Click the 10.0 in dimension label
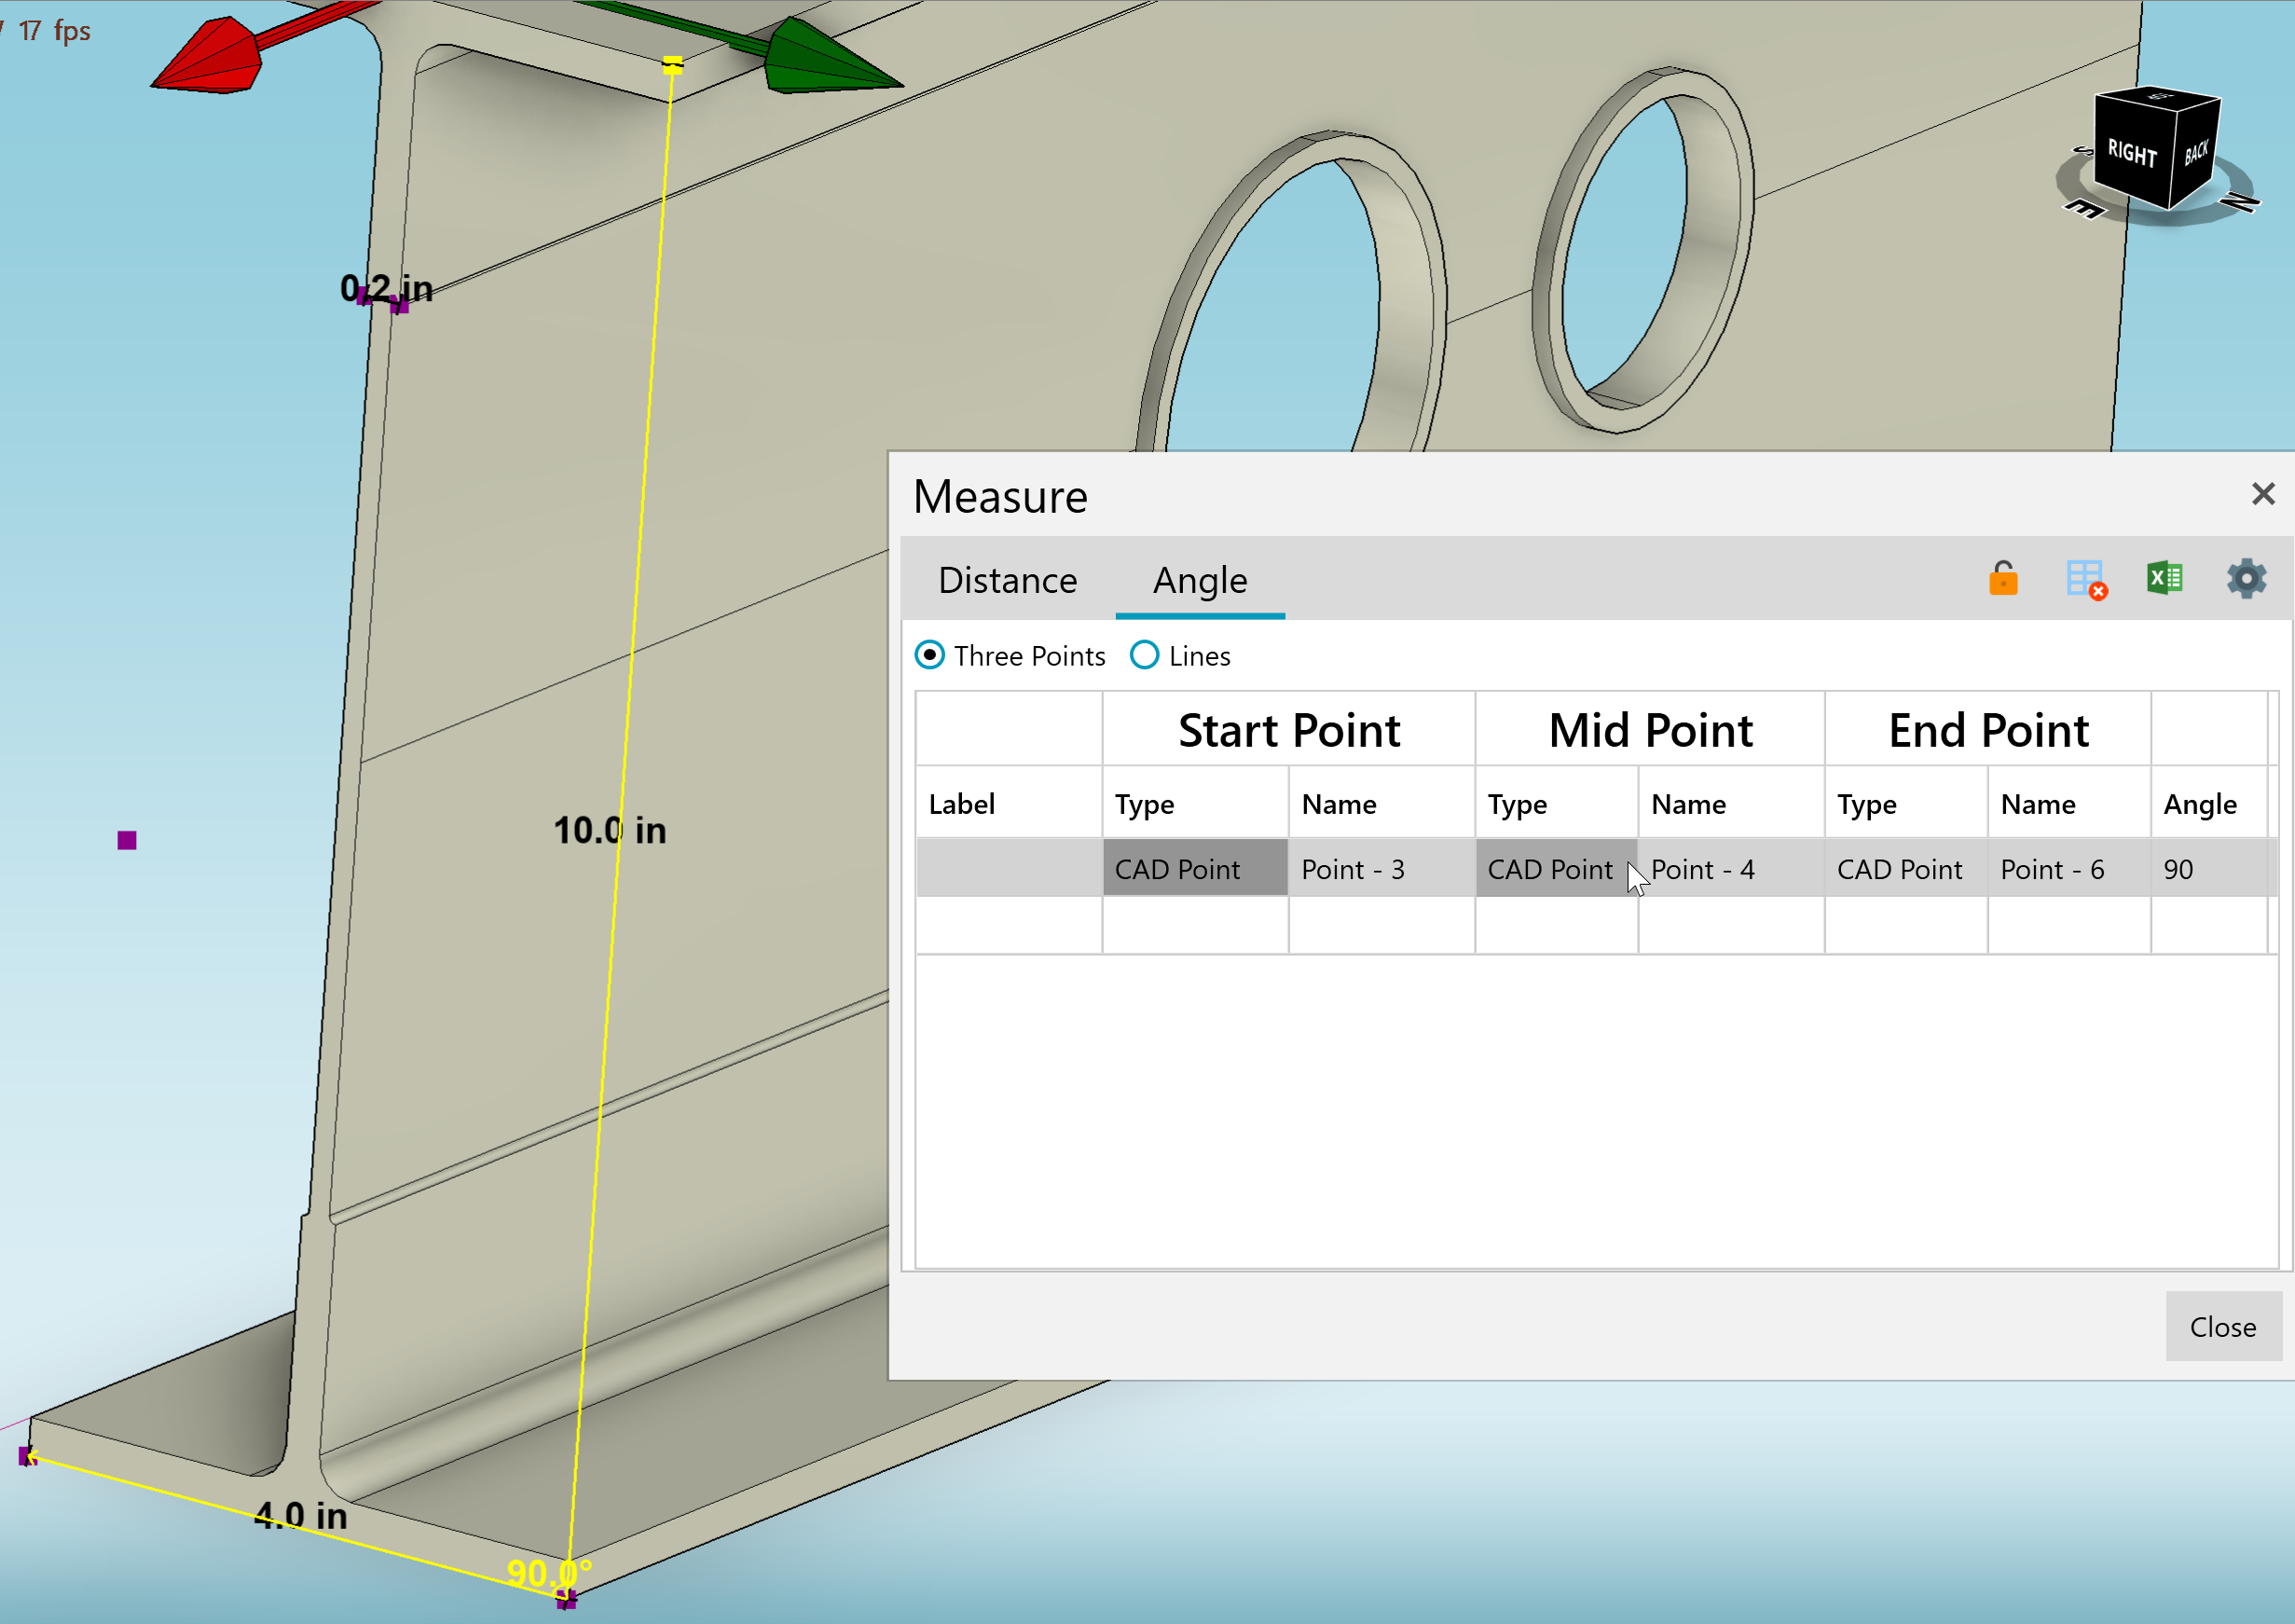Screen dimensions: 2295x1624 click(610, 830)
